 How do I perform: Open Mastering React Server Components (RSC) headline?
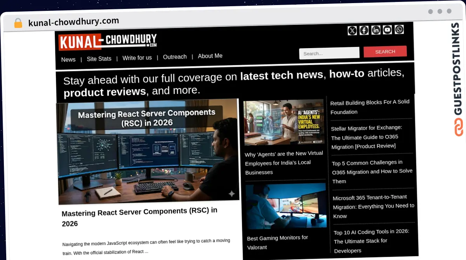coord(139,217)
